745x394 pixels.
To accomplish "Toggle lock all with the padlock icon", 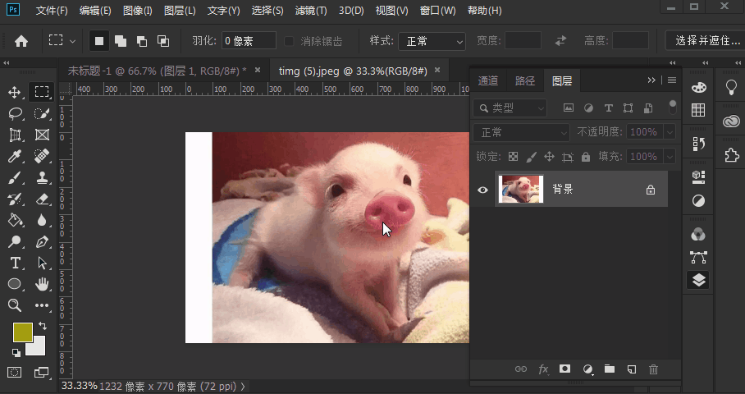I will pyautogui.click(x=586, y=156).
